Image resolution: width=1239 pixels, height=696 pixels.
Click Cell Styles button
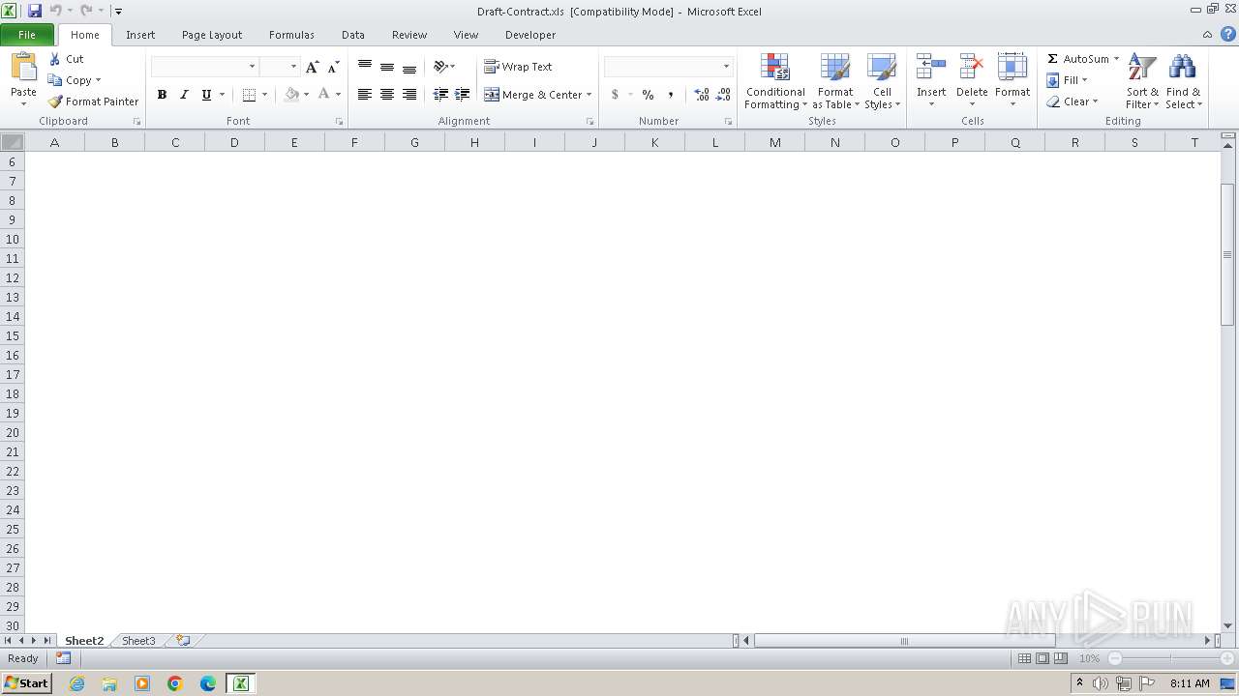tap(882, 82)
